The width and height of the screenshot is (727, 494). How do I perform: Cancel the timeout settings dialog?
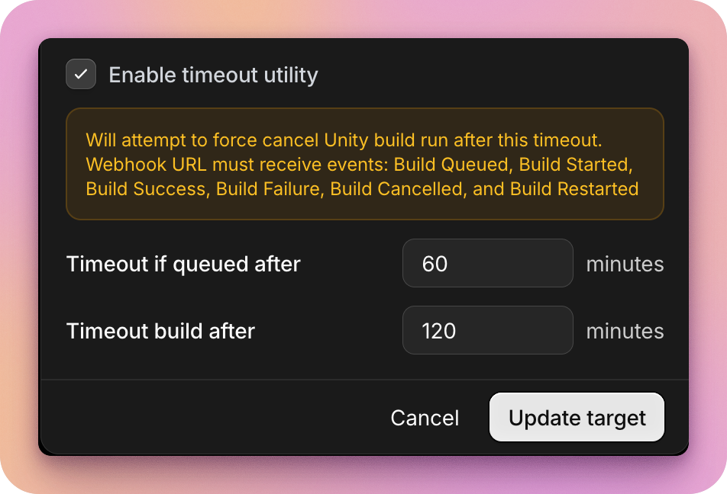(x=425, y=418)
